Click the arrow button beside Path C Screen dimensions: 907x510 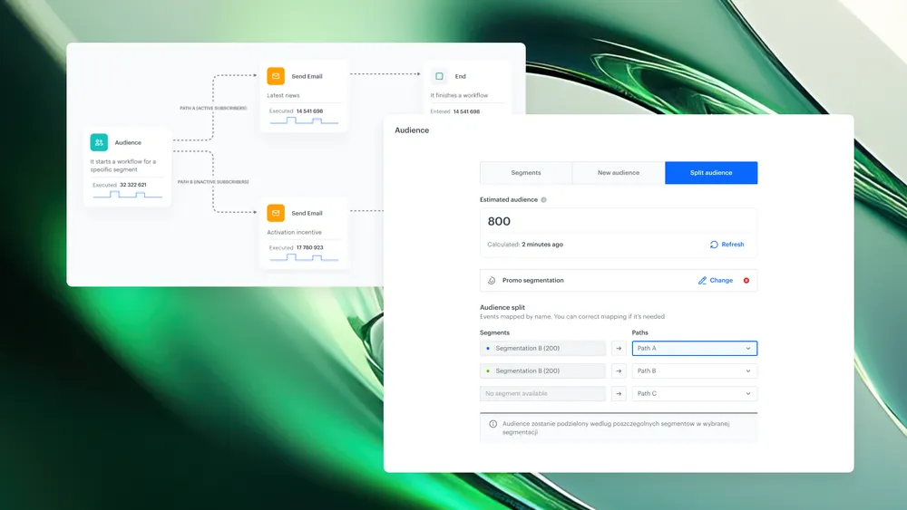619,393
